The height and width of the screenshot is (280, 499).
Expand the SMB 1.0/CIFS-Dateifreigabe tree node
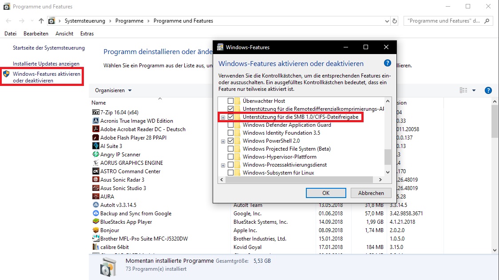point(223,117)
